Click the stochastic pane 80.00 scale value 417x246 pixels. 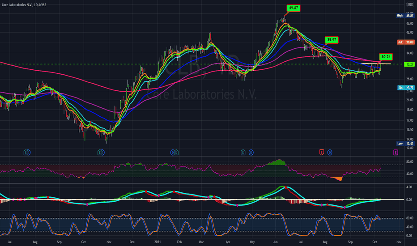click(x=409, y=218)
